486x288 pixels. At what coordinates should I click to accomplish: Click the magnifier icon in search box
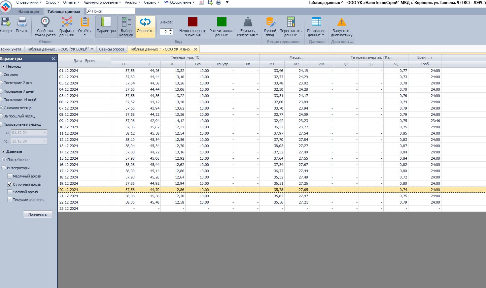[x=89, y=11]
